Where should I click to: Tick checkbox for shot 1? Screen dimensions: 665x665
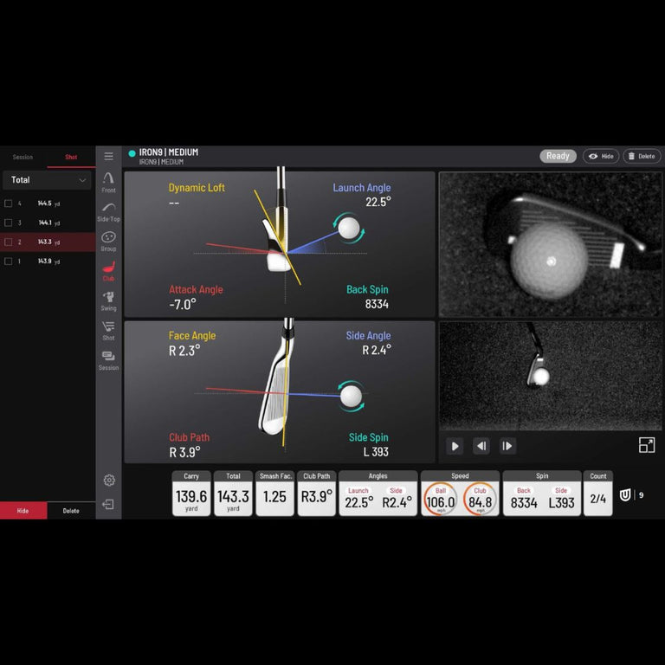[x=8, y=261]
